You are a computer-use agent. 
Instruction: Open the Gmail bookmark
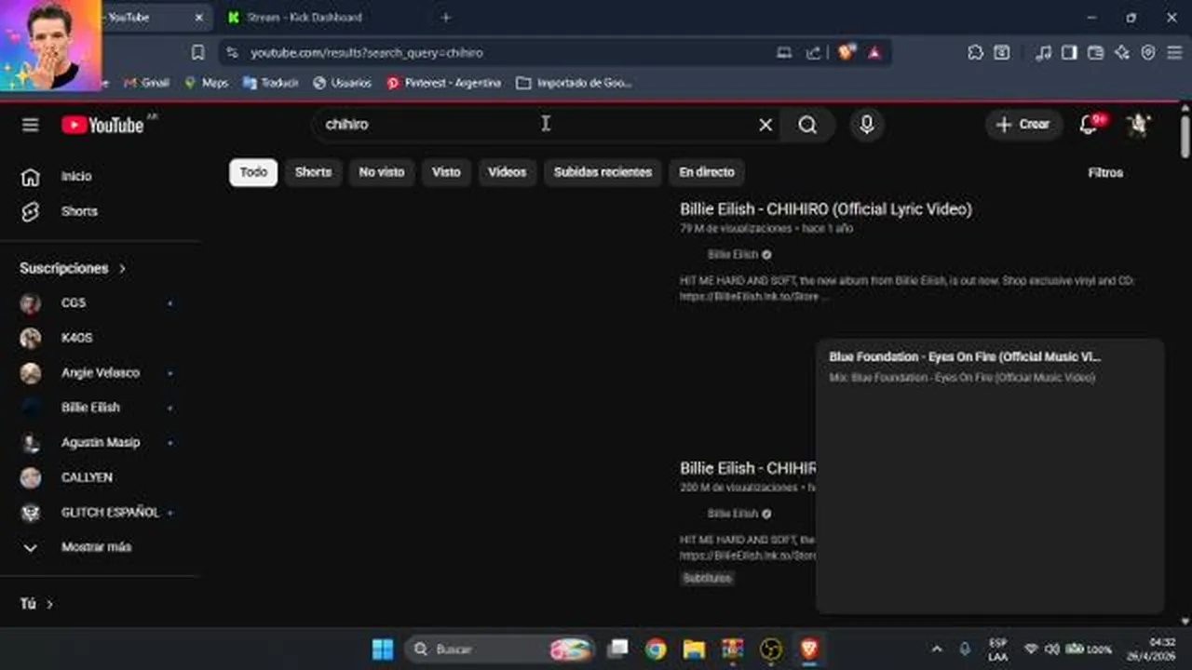coord(146,83)
